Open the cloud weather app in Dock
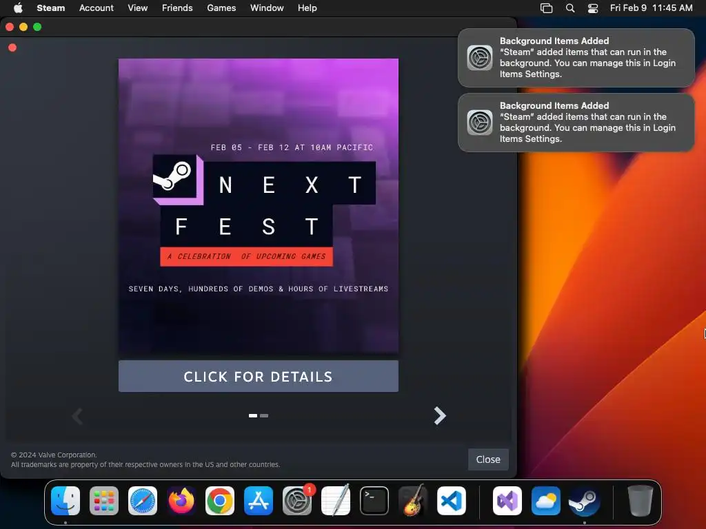The image size is (706, 529). [546, 501]
